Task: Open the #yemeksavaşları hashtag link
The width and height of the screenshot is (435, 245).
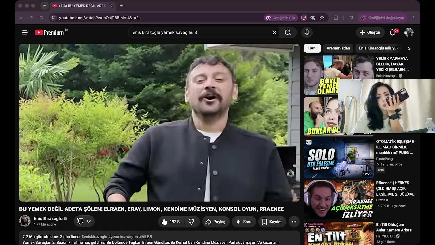Action: [x=123, y=237]
